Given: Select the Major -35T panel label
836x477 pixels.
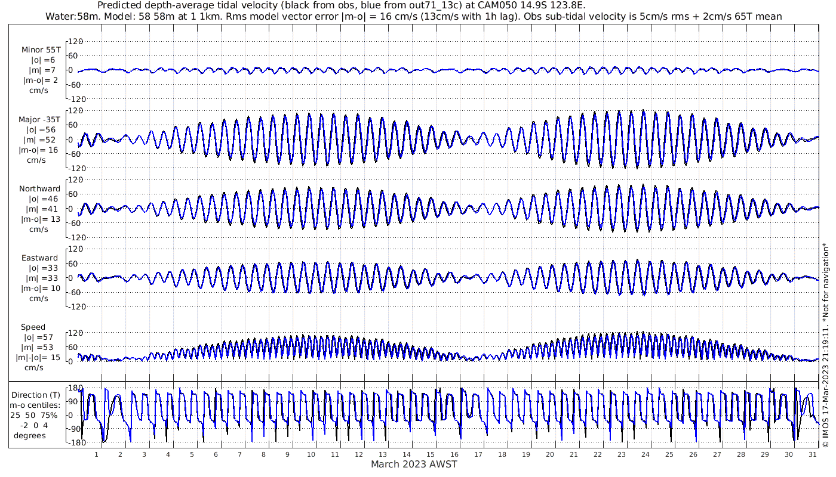Looking at the screenshot, I should click(39, 119).
